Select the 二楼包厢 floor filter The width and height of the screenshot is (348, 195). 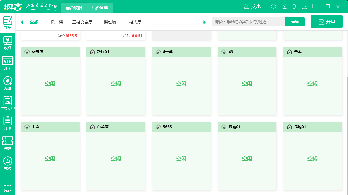pyautogui.click(x=108, y=22)
